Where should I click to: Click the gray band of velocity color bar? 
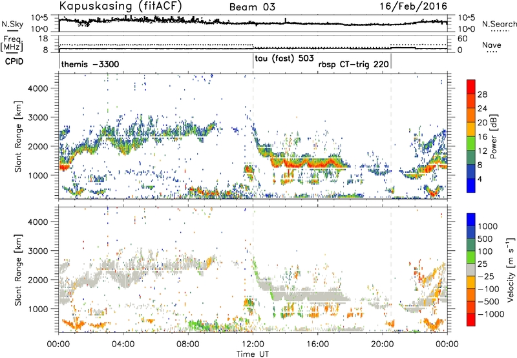click(x=471, y=270)
